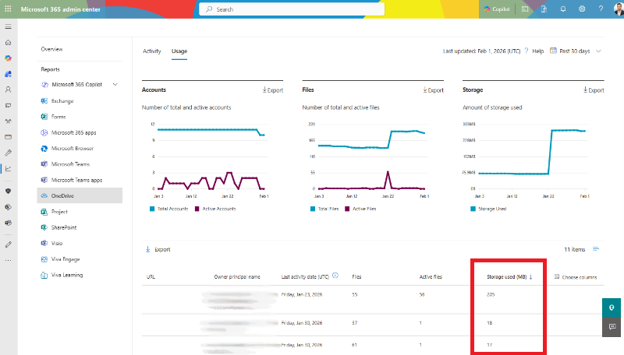Toggle Active Accounts legend swatch
The height and width of the screenshot is (355, 624).
(x=197, y=209)
